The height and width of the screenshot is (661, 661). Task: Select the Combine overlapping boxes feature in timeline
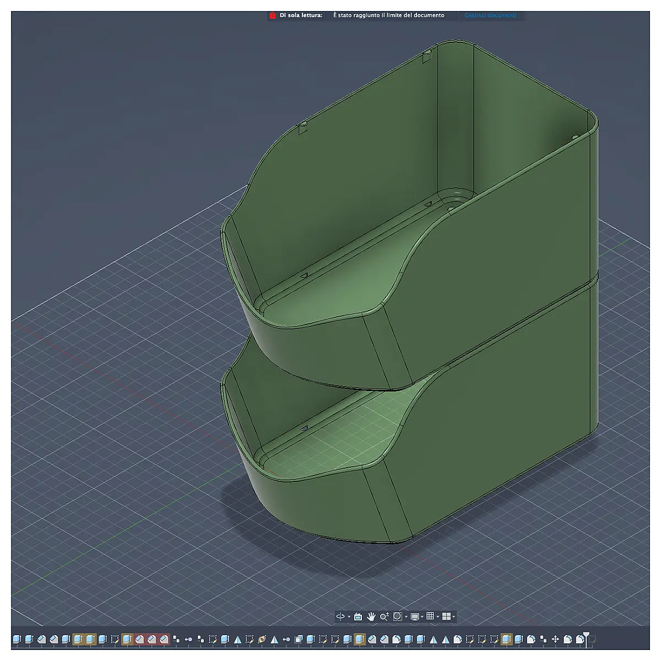(x=299, y=639)
